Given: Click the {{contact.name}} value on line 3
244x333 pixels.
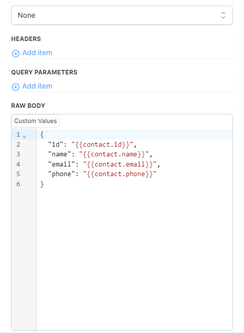Looking at the screenshot, I should [114, 154].
